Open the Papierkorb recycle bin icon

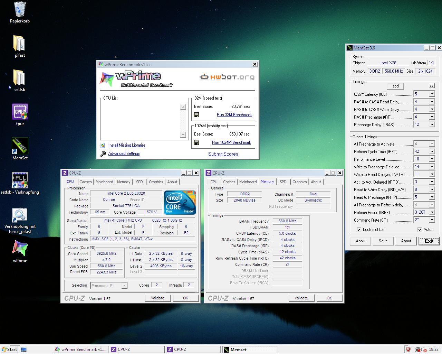(20, 9)
